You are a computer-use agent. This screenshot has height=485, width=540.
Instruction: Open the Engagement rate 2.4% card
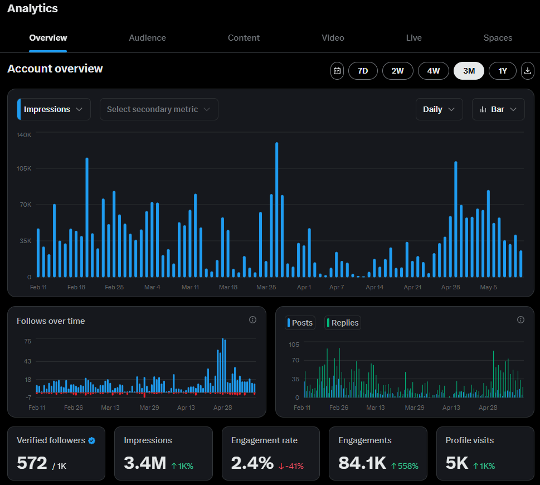point(271,453)
